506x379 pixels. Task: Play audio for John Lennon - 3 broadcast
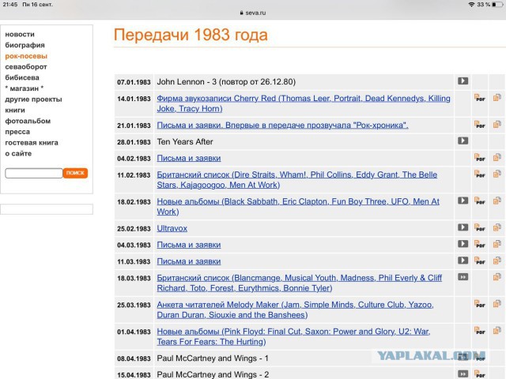[x=463, y=81]
